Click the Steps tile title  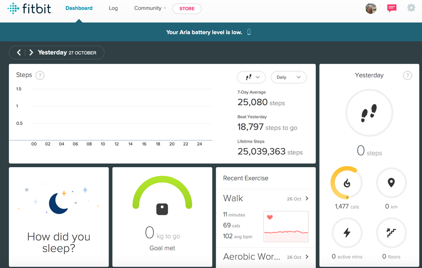coord(24,75)
